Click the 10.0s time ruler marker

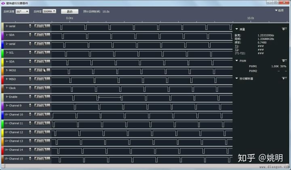click(x=251, y=18)
